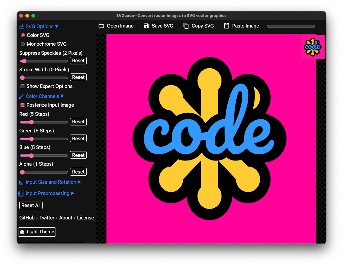Viewport: 343px width, 266px height.
Task: Click the small code logo thumbnail preview
Action: coord(313,47)
